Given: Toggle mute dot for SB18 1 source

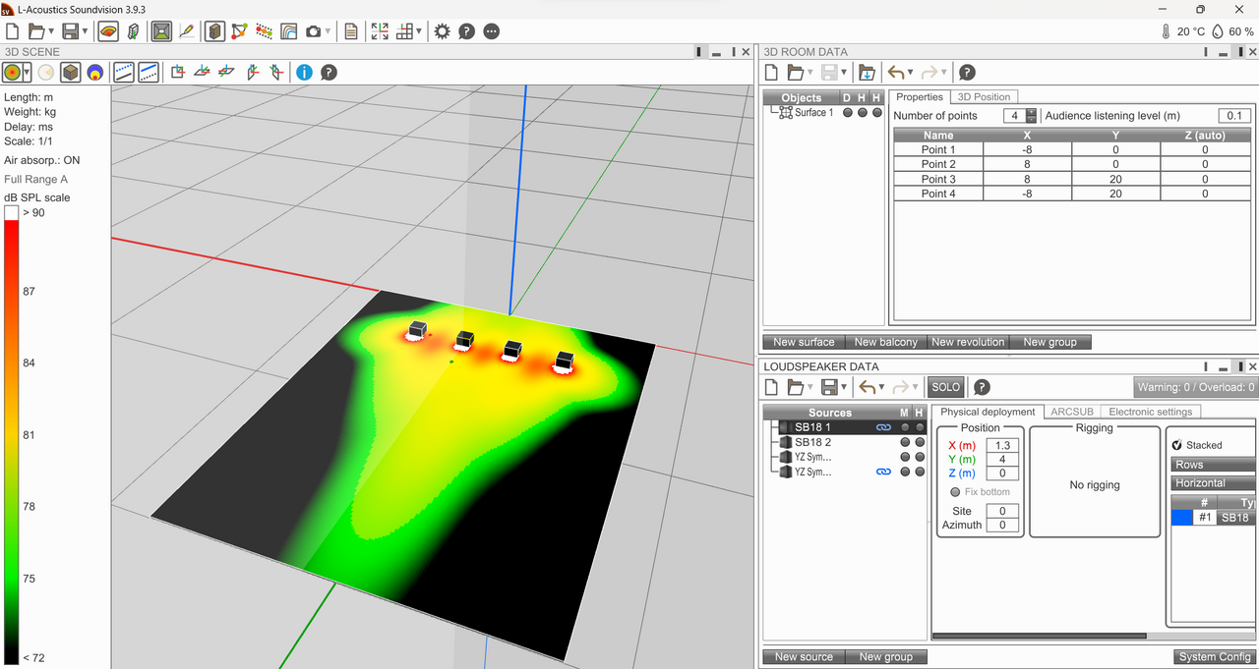Looking at the screenshot, I should click(905, 427).
